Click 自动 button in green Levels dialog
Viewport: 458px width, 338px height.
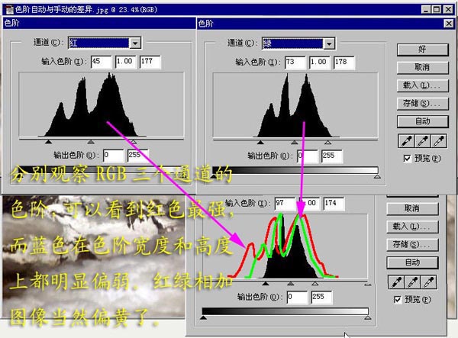pos(422,121)
